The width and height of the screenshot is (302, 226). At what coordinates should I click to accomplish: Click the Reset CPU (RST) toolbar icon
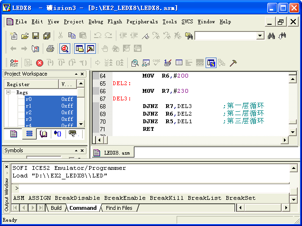click(14, 63)
